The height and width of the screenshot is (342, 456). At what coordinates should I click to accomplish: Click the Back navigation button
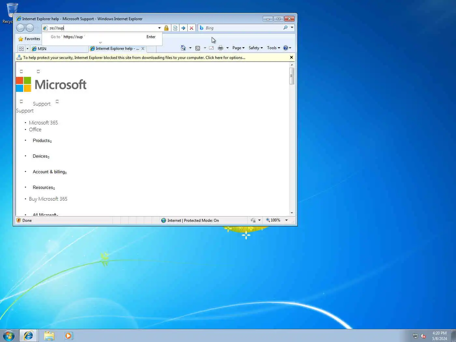click(x=20, y=28)
